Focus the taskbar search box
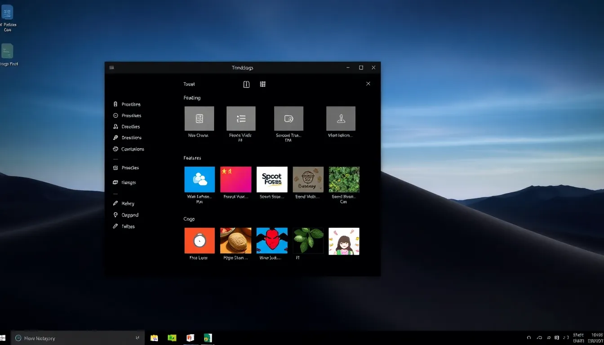The image size is (604, 345). [78, 338]
